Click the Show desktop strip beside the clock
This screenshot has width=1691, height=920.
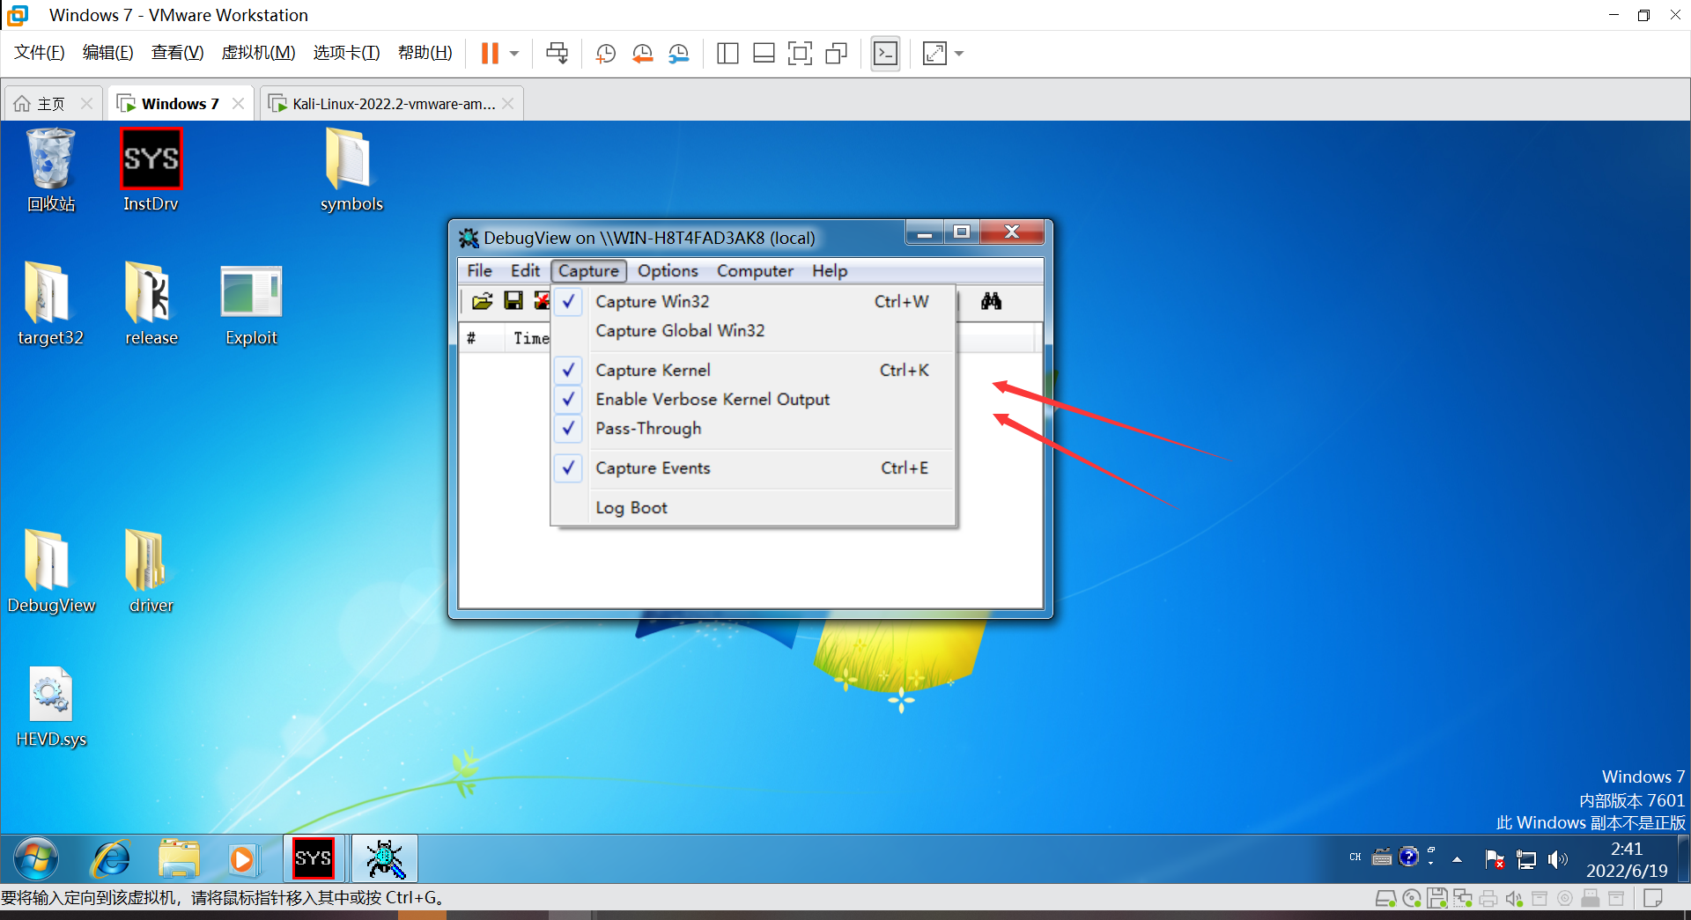click(x=1683, y=859)
